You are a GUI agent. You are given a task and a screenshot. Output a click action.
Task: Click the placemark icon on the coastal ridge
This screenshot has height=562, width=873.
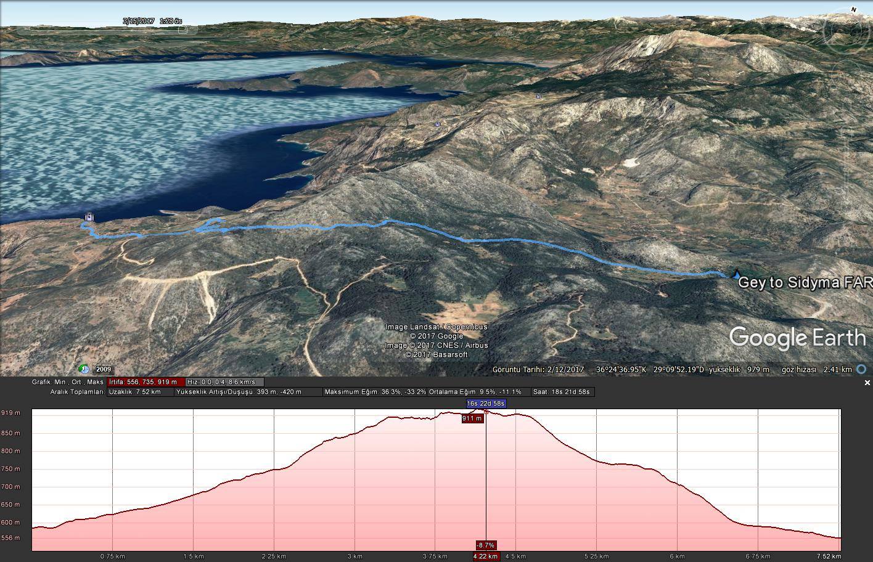438,124
